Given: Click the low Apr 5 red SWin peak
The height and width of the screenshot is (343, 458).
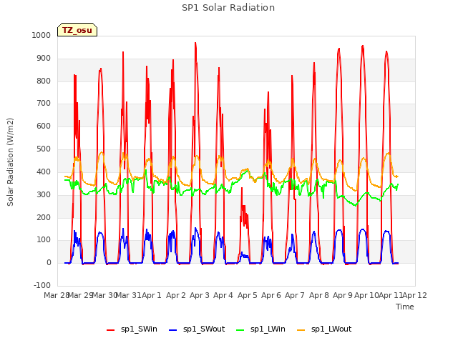Looking at the screenshot, I should tap(242, 189).
